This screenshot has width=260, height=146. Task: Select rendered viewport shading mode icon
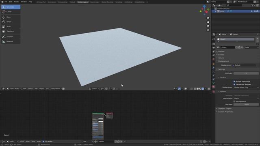[203, 89]
